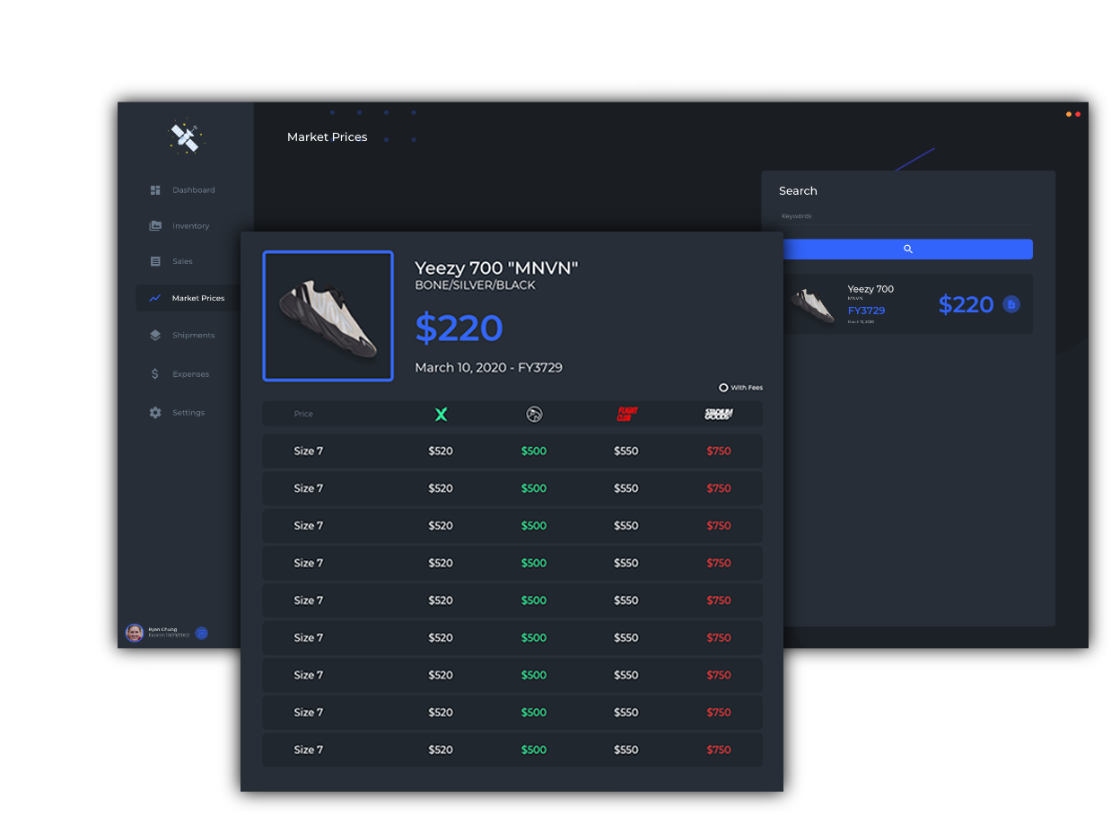Open Dashboard via its sidebar grid icon
The height and width of the screenshot is (815, 1111).
pos(155,190)
